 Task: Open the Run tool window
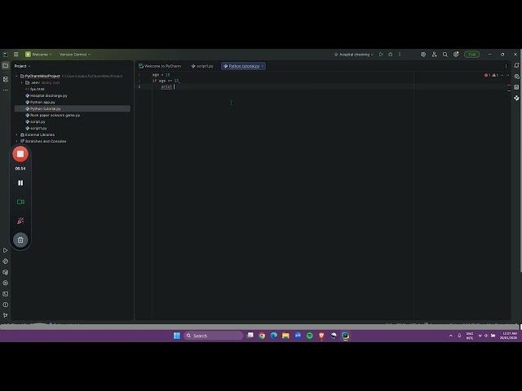point(6,250)
